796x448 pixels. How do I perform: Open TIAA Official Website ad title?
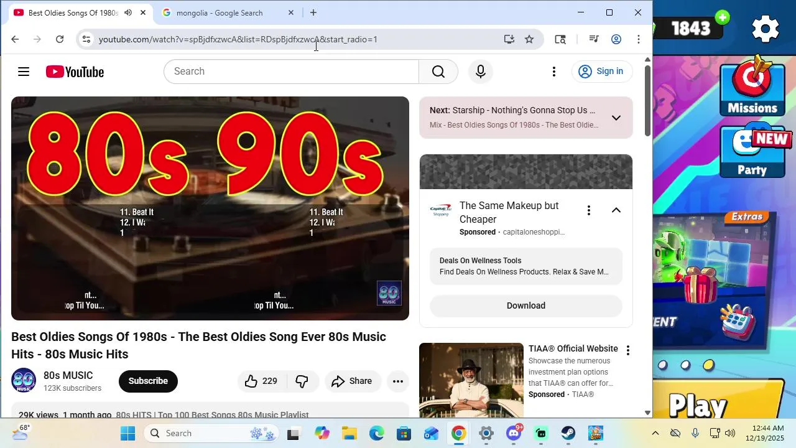click(573, 348)
